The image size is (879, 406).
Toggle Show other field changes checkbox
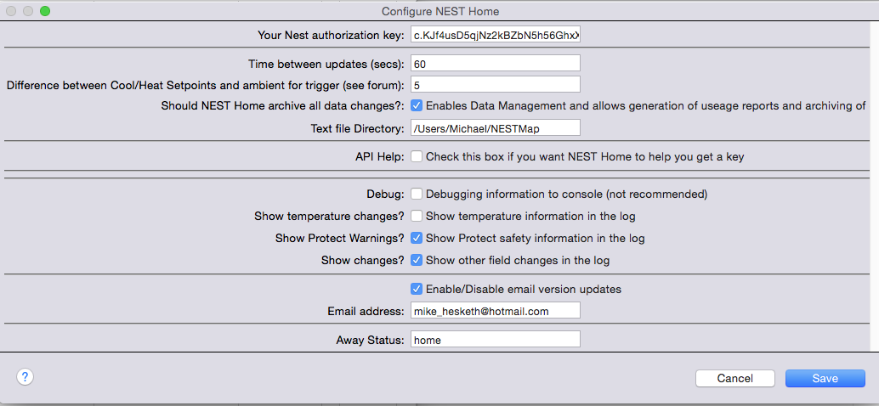click(x=417, y=260)
